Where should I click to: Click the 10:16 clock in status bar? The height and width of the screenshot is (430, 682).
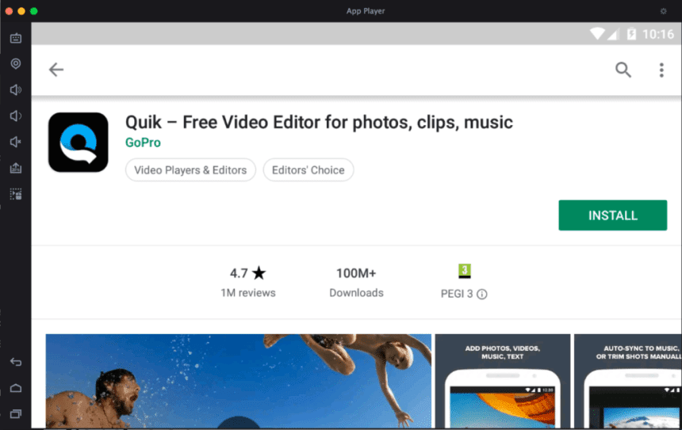coord(657,34)
